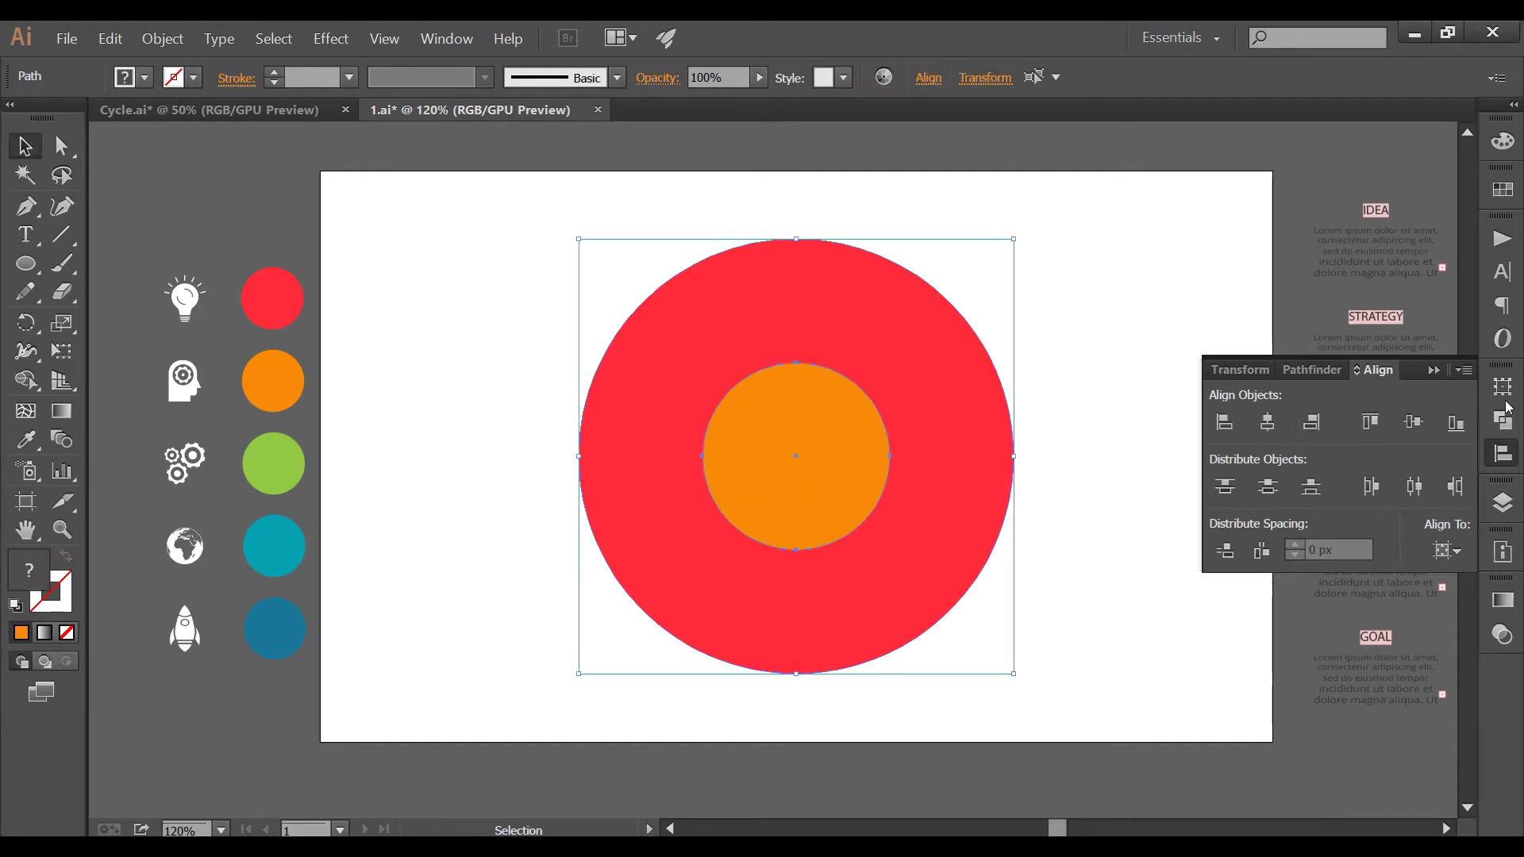Open the Pathfinder panel tab

1311,370
